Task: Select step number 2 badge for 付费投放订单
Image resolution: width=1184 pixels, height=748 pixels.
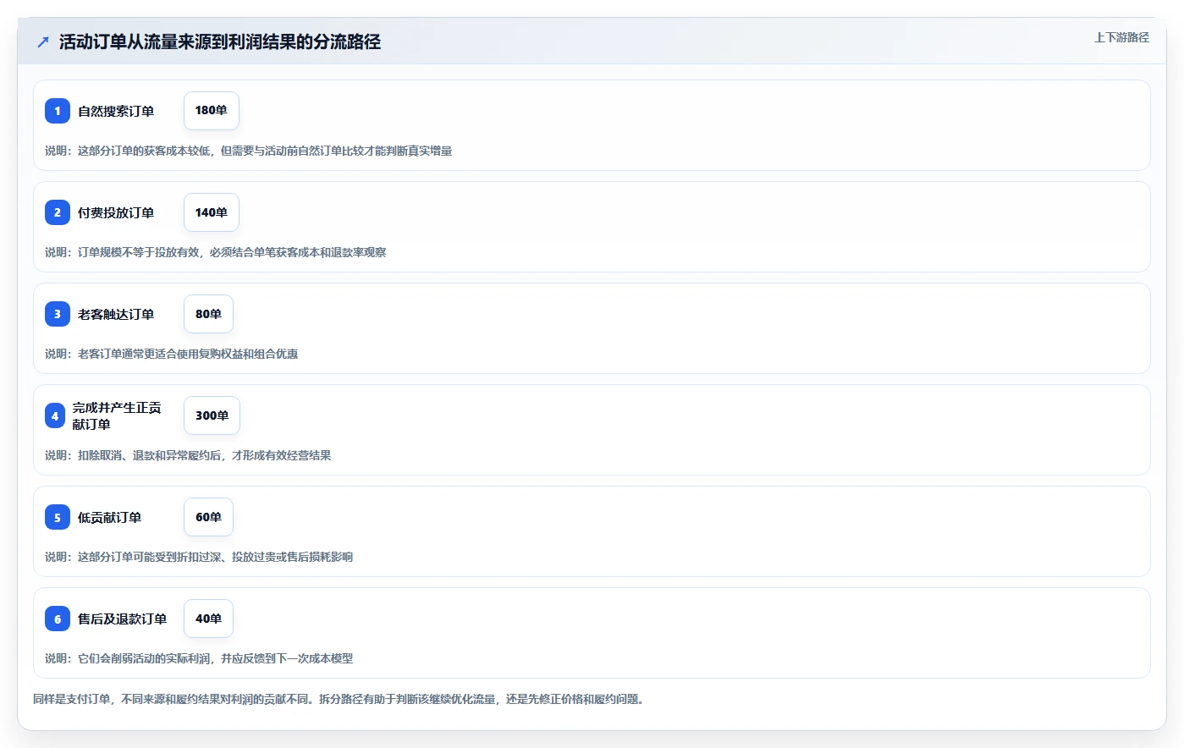Action: [x=58, y=212]
